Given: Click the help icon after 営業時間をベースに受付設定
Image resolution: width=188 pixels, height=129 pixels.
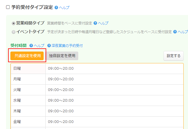Looking at the screenshot, I should tap(95, 23).
